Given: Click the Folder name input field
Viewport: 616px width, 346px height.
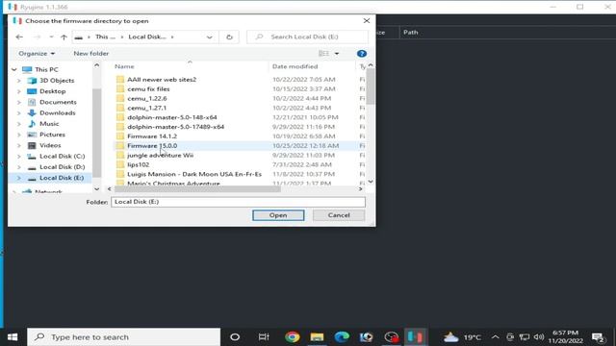Looking at the screenshot, I should [x=238, y=202].
